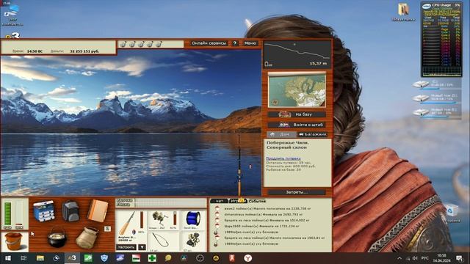Open Task View on the taskbar
Viewport: 470px width, 264px height.
pyautogui.click(x=23, y=258)
